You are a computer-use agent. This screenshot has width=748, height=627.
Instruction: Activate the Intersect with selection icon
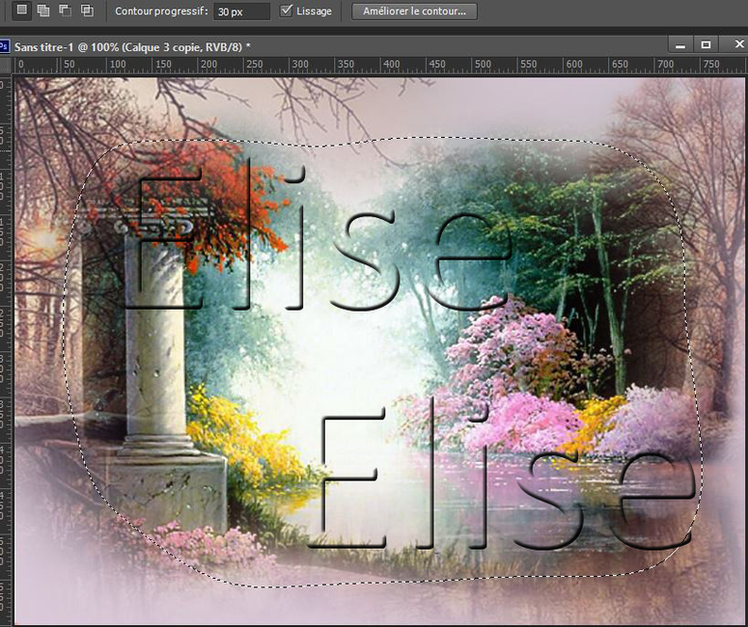(87, 11)
